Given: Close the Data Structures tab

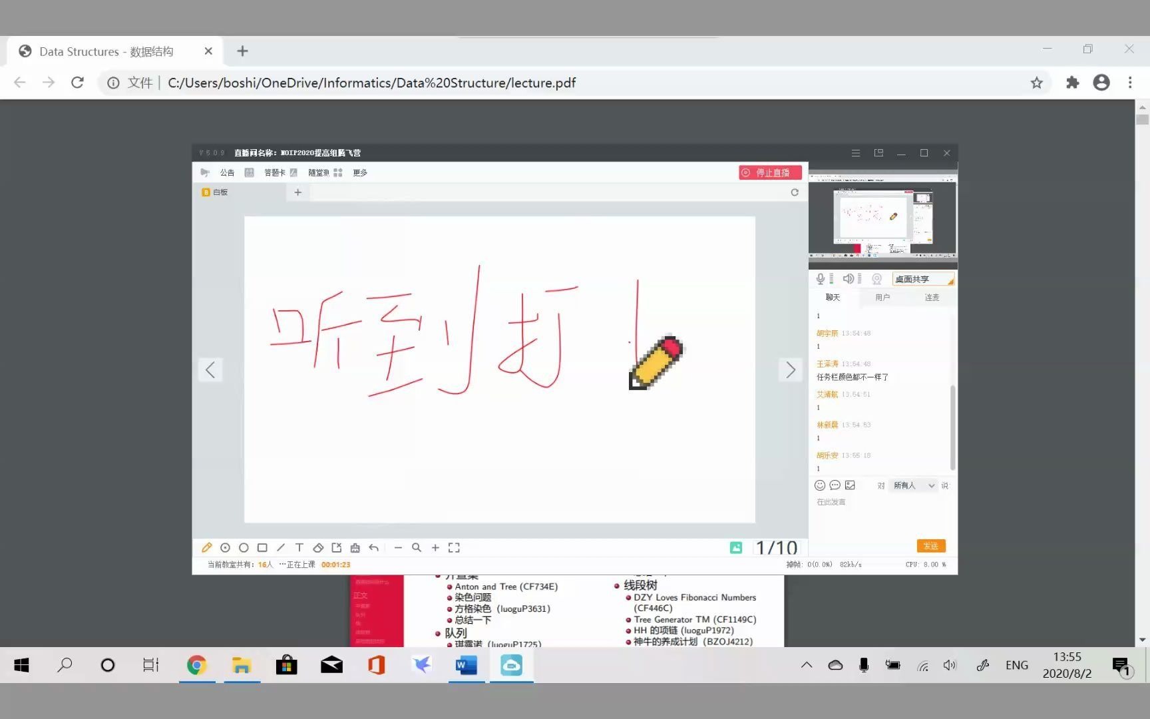Looking at the screenshot, I should point(208,51).
